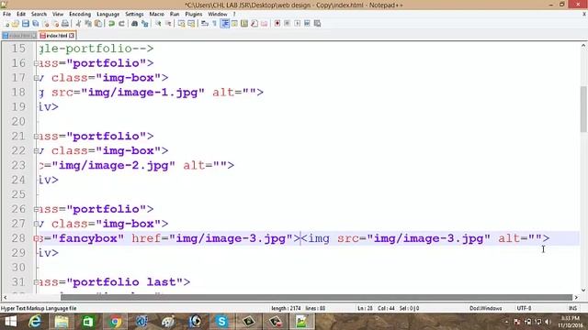Start macro recording with red Record icon
Image resolution: width=588 pixels, height=330 pixels.
pos(277,24)
